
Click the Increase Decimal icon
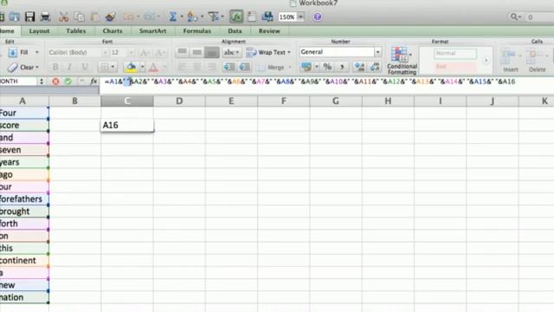click(x=360, y=67)
